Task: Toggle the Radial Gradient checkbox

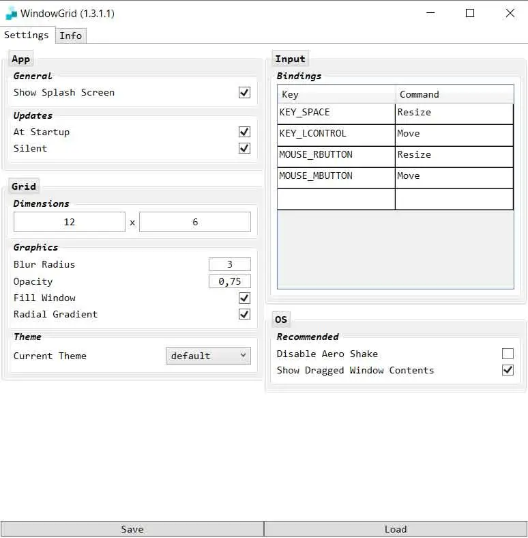Action: (244, 314)
